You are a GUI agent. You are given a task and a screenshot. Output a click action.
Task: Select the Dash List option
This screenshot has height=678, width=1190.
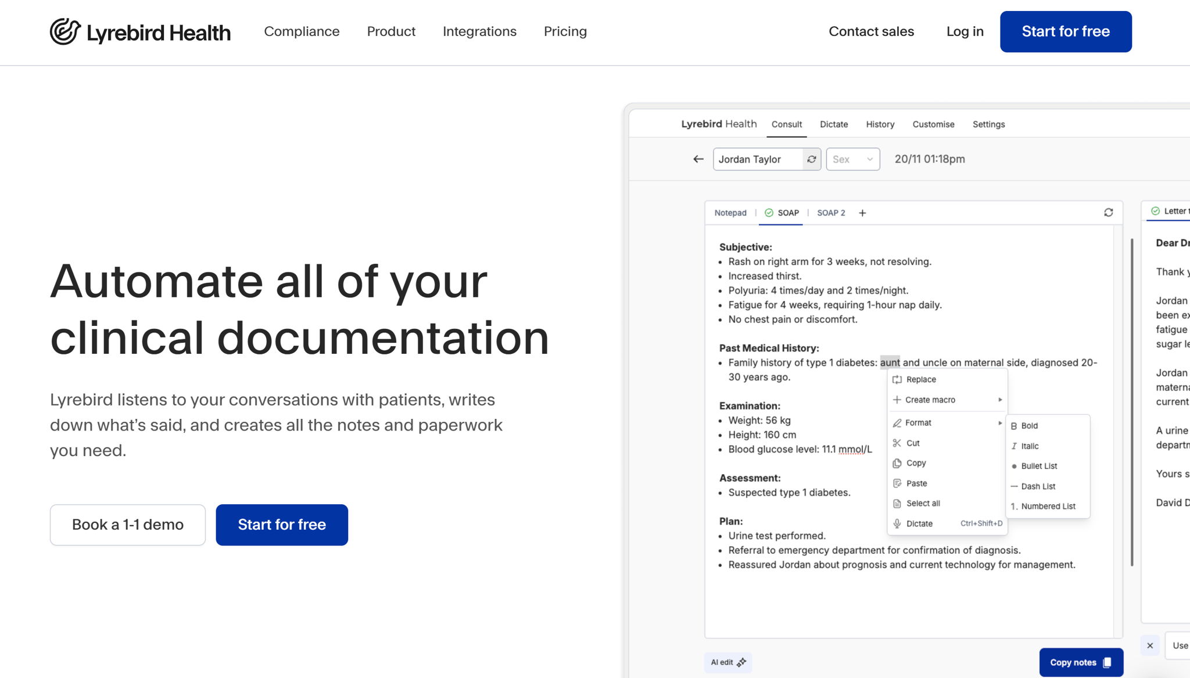point(1038,486)
